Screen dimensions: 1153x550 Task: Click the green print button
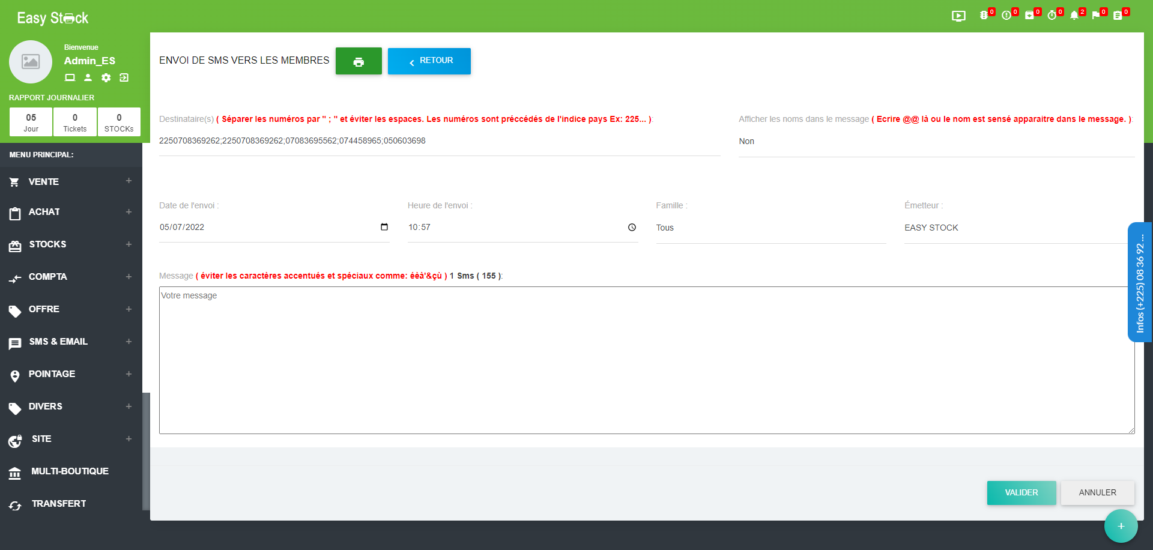359,61
